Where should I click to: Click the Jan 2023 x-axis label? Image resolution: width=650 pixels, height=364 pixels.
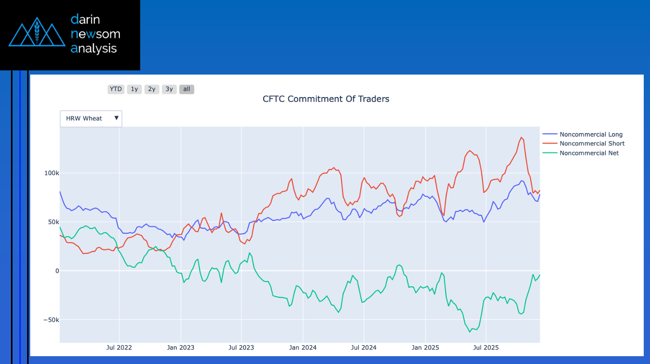point(180,347)
